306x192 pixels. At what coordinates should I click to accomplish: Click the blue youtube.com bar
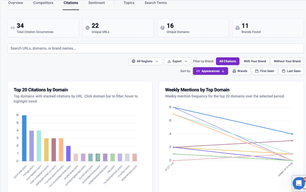coord(24,138)
